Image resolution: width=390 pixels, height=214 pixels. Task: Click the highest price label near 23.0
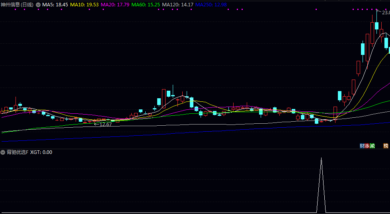(x=385, y=13)
